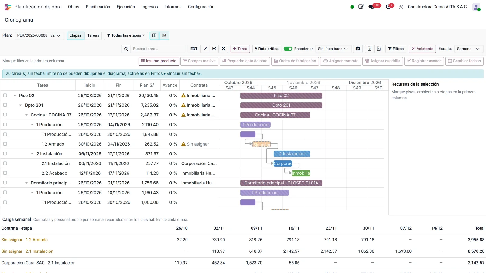Collapse the 2 Instalación tree row
The height and width of the screenshot is (273, 486).
point(32,154)
